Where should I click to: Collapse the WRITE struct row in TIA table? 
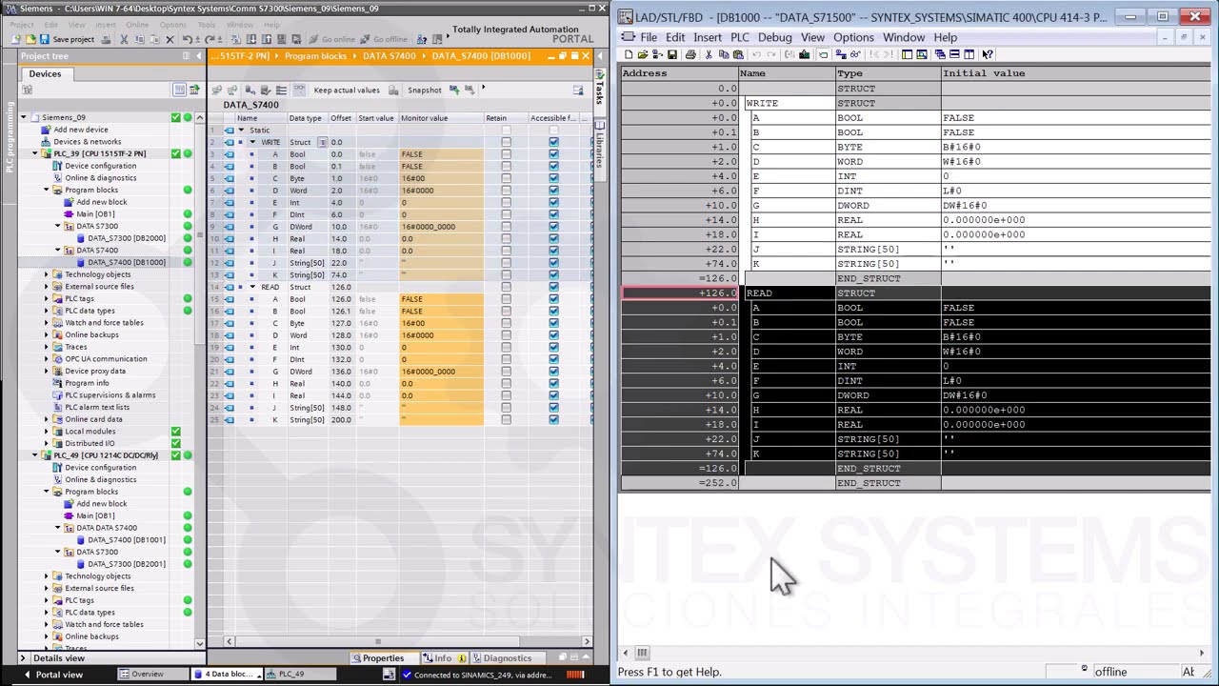(x=252, y=142)
